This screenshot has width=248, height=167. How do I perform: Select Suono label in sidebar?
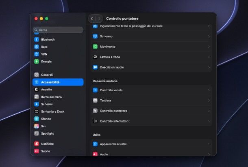(46, 151)
